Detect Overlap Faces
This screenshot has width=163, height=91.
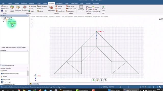point(71,9)
